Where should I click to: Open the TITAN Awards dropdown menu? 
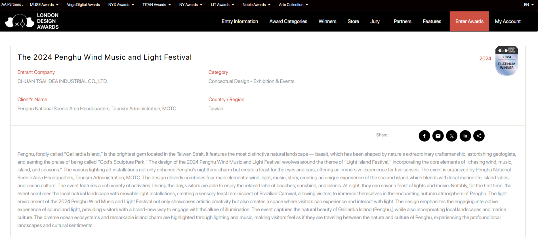156,5
